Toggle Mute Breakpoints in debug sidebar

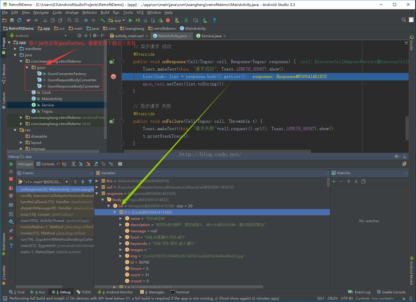click(11, 196)
